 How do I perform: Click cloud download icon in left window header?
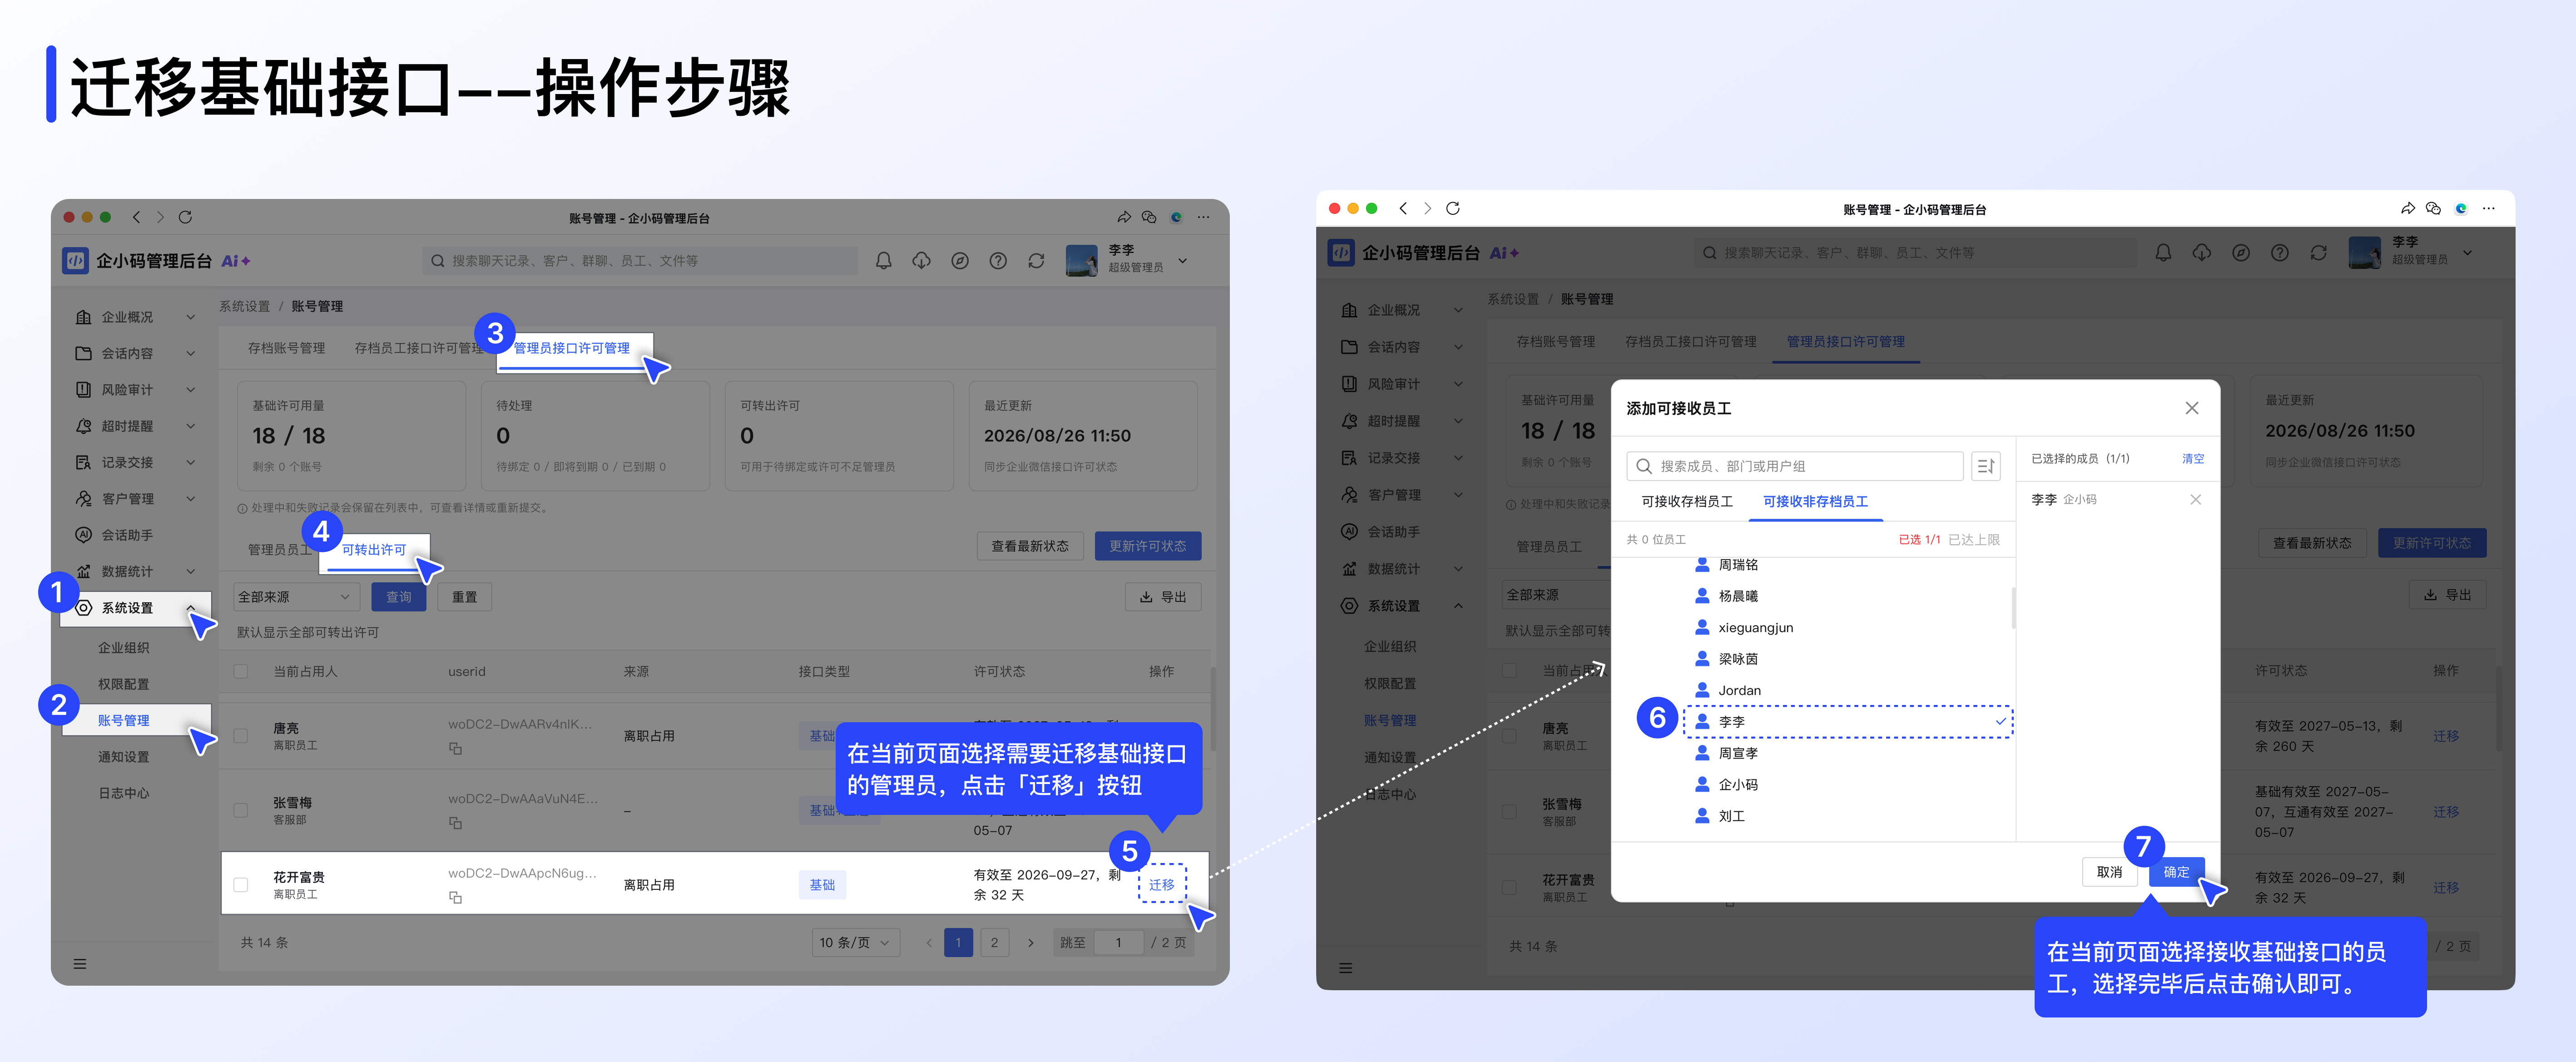(x=921, y=261)
